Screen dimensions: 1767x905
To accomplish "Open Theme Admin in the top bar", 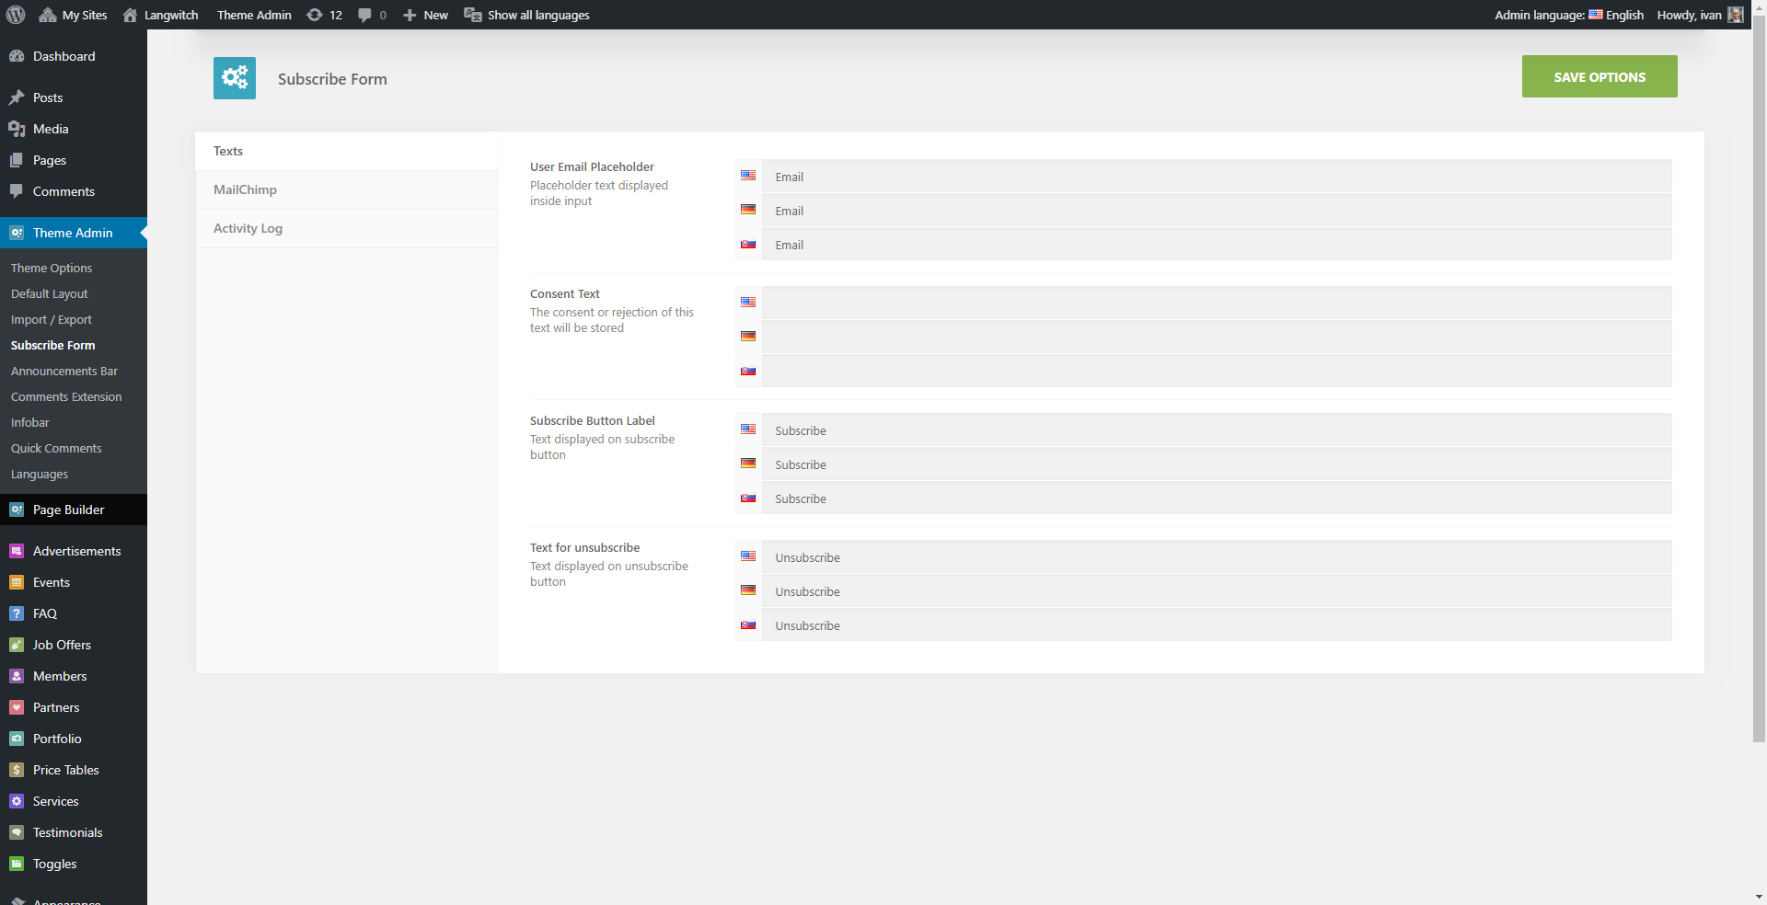I will point(254,15).
